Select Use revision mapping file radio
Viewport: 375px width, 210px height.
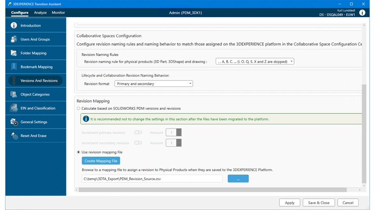pos(79,152)
